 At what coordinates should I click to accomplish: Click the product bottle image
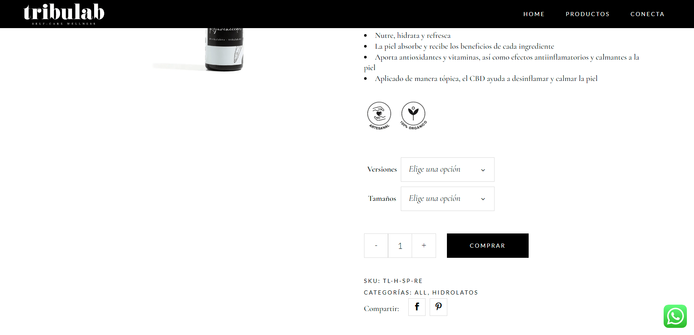pyautogui.click(x=224, y=49)
